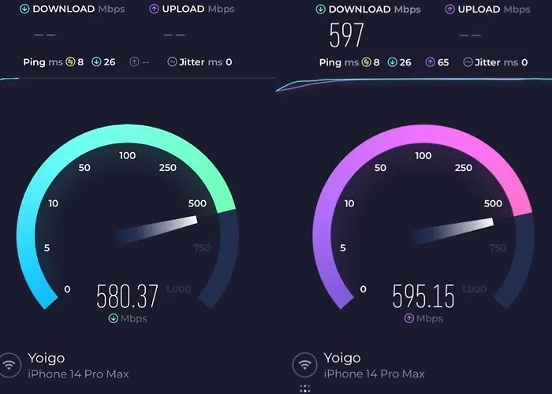Viewport: 552px width, 394px height.
Task: Click the download arrow icon in left panel header
Action: pos(24,9)
